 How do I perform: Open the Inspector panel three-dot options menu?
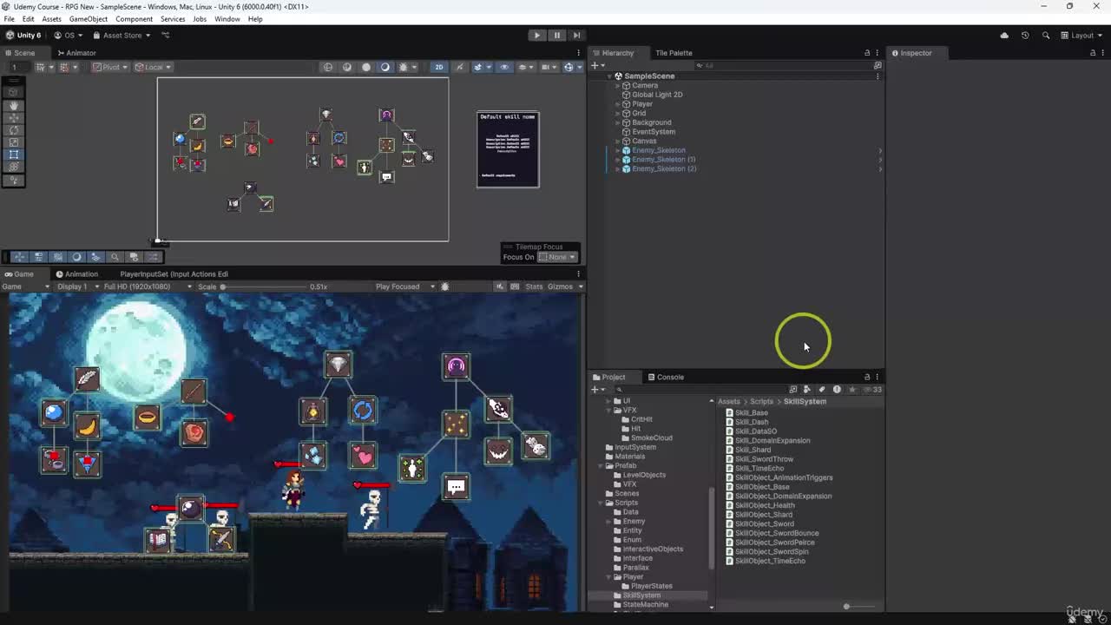pyautogui.click(x=1103, y=53)
